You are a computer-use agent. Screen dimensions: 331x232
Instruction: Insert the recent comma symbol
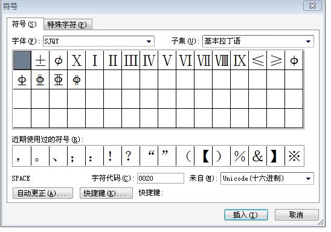click(x=22, y=156)
